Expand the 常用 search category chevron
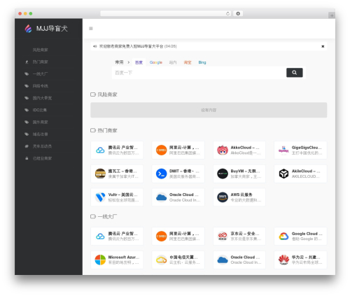Viewport: 350px width, 296px height. pyautogui.click(x=128, y=62)
